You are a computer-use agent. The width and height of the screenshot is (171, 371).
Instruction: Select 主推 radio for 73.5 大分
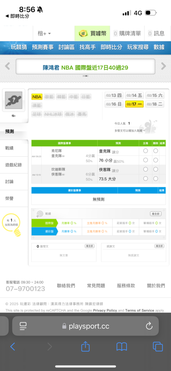coord(145,178)
